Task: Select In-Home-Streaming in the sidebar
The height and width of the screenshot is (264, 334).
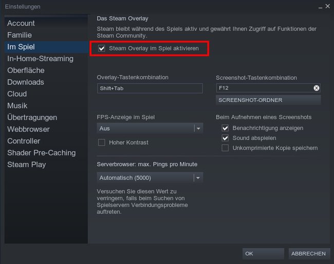Action: pyautogui.click(x=40, y=59)
